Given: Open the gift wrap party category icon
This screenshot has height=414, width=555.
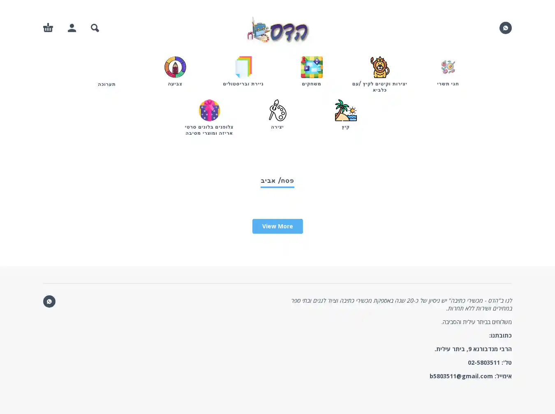Looking at the screenshot, I should coord(209,110).
